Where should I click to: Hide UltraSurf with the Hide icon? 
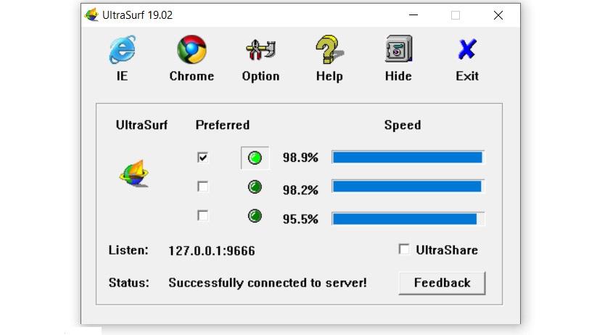point(398,51)
